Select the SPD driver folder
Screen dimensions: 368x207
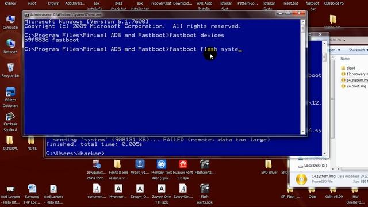[269, 167]
